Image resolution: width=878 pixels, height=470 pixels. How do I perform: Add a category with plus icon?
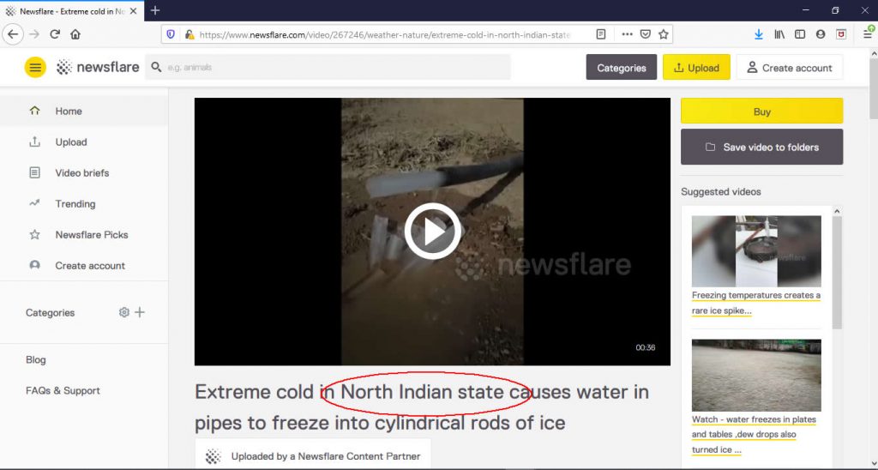(140, 312)
